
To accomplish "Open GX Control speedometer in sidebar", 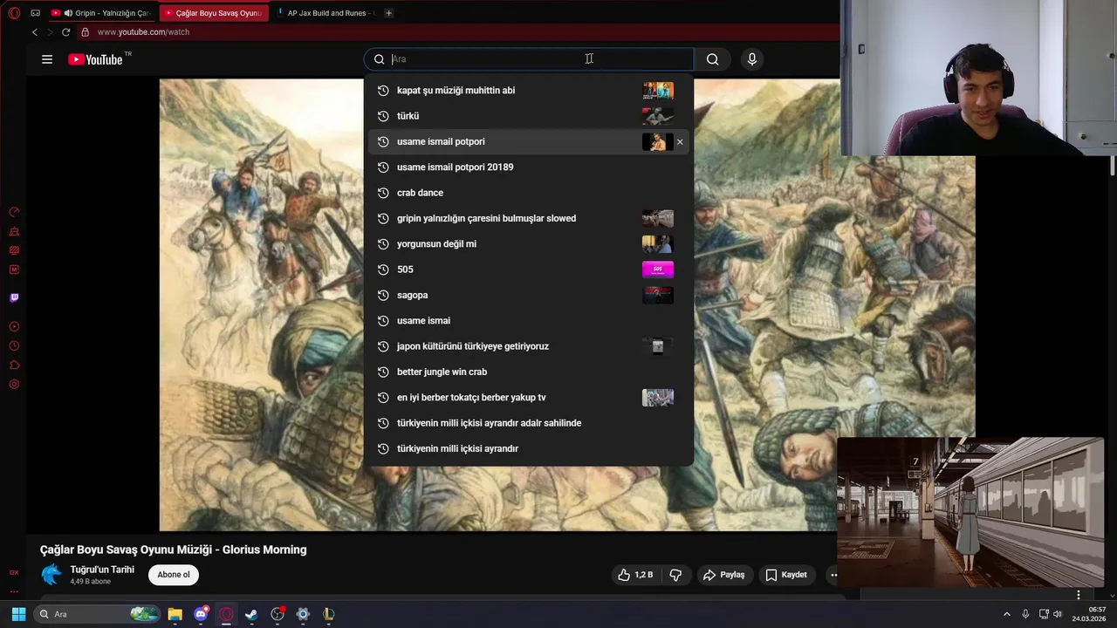I will point(14,212).
